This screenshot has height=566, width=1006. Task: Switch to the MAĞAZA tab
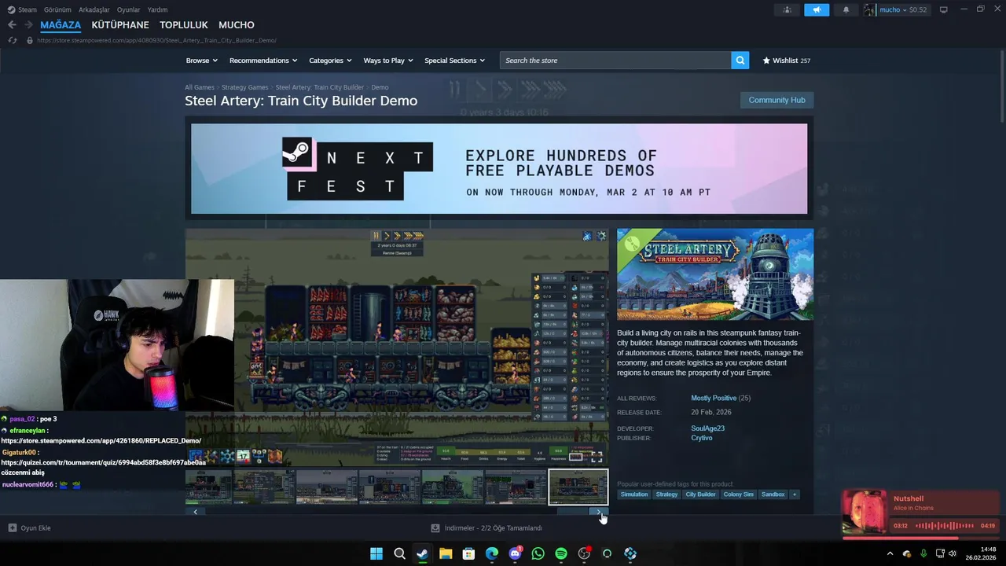61,25
